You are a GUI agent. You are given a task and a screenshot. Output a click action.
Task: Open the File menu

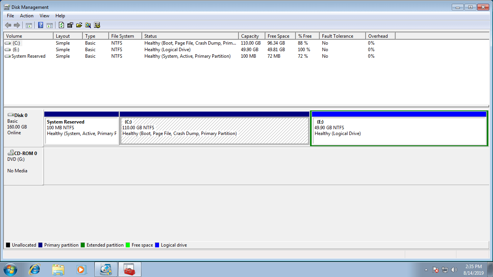[x=10, y=16]
